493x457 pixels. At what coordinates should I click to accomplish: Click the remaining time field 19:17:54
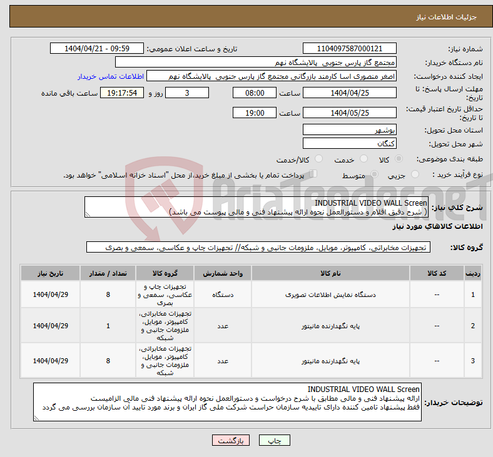[x=122, y=93]
